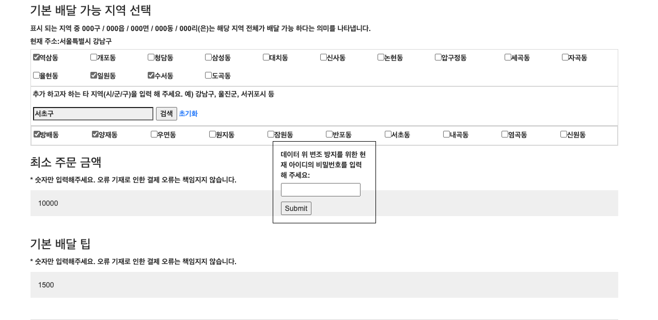Focus the password input field in popup

tap(320, 190)
